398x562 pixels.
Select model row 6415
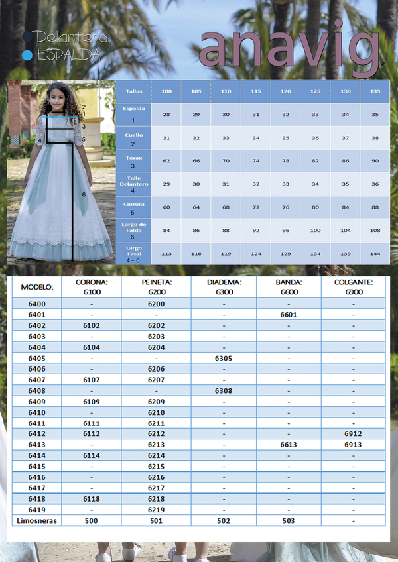point(199,467)
